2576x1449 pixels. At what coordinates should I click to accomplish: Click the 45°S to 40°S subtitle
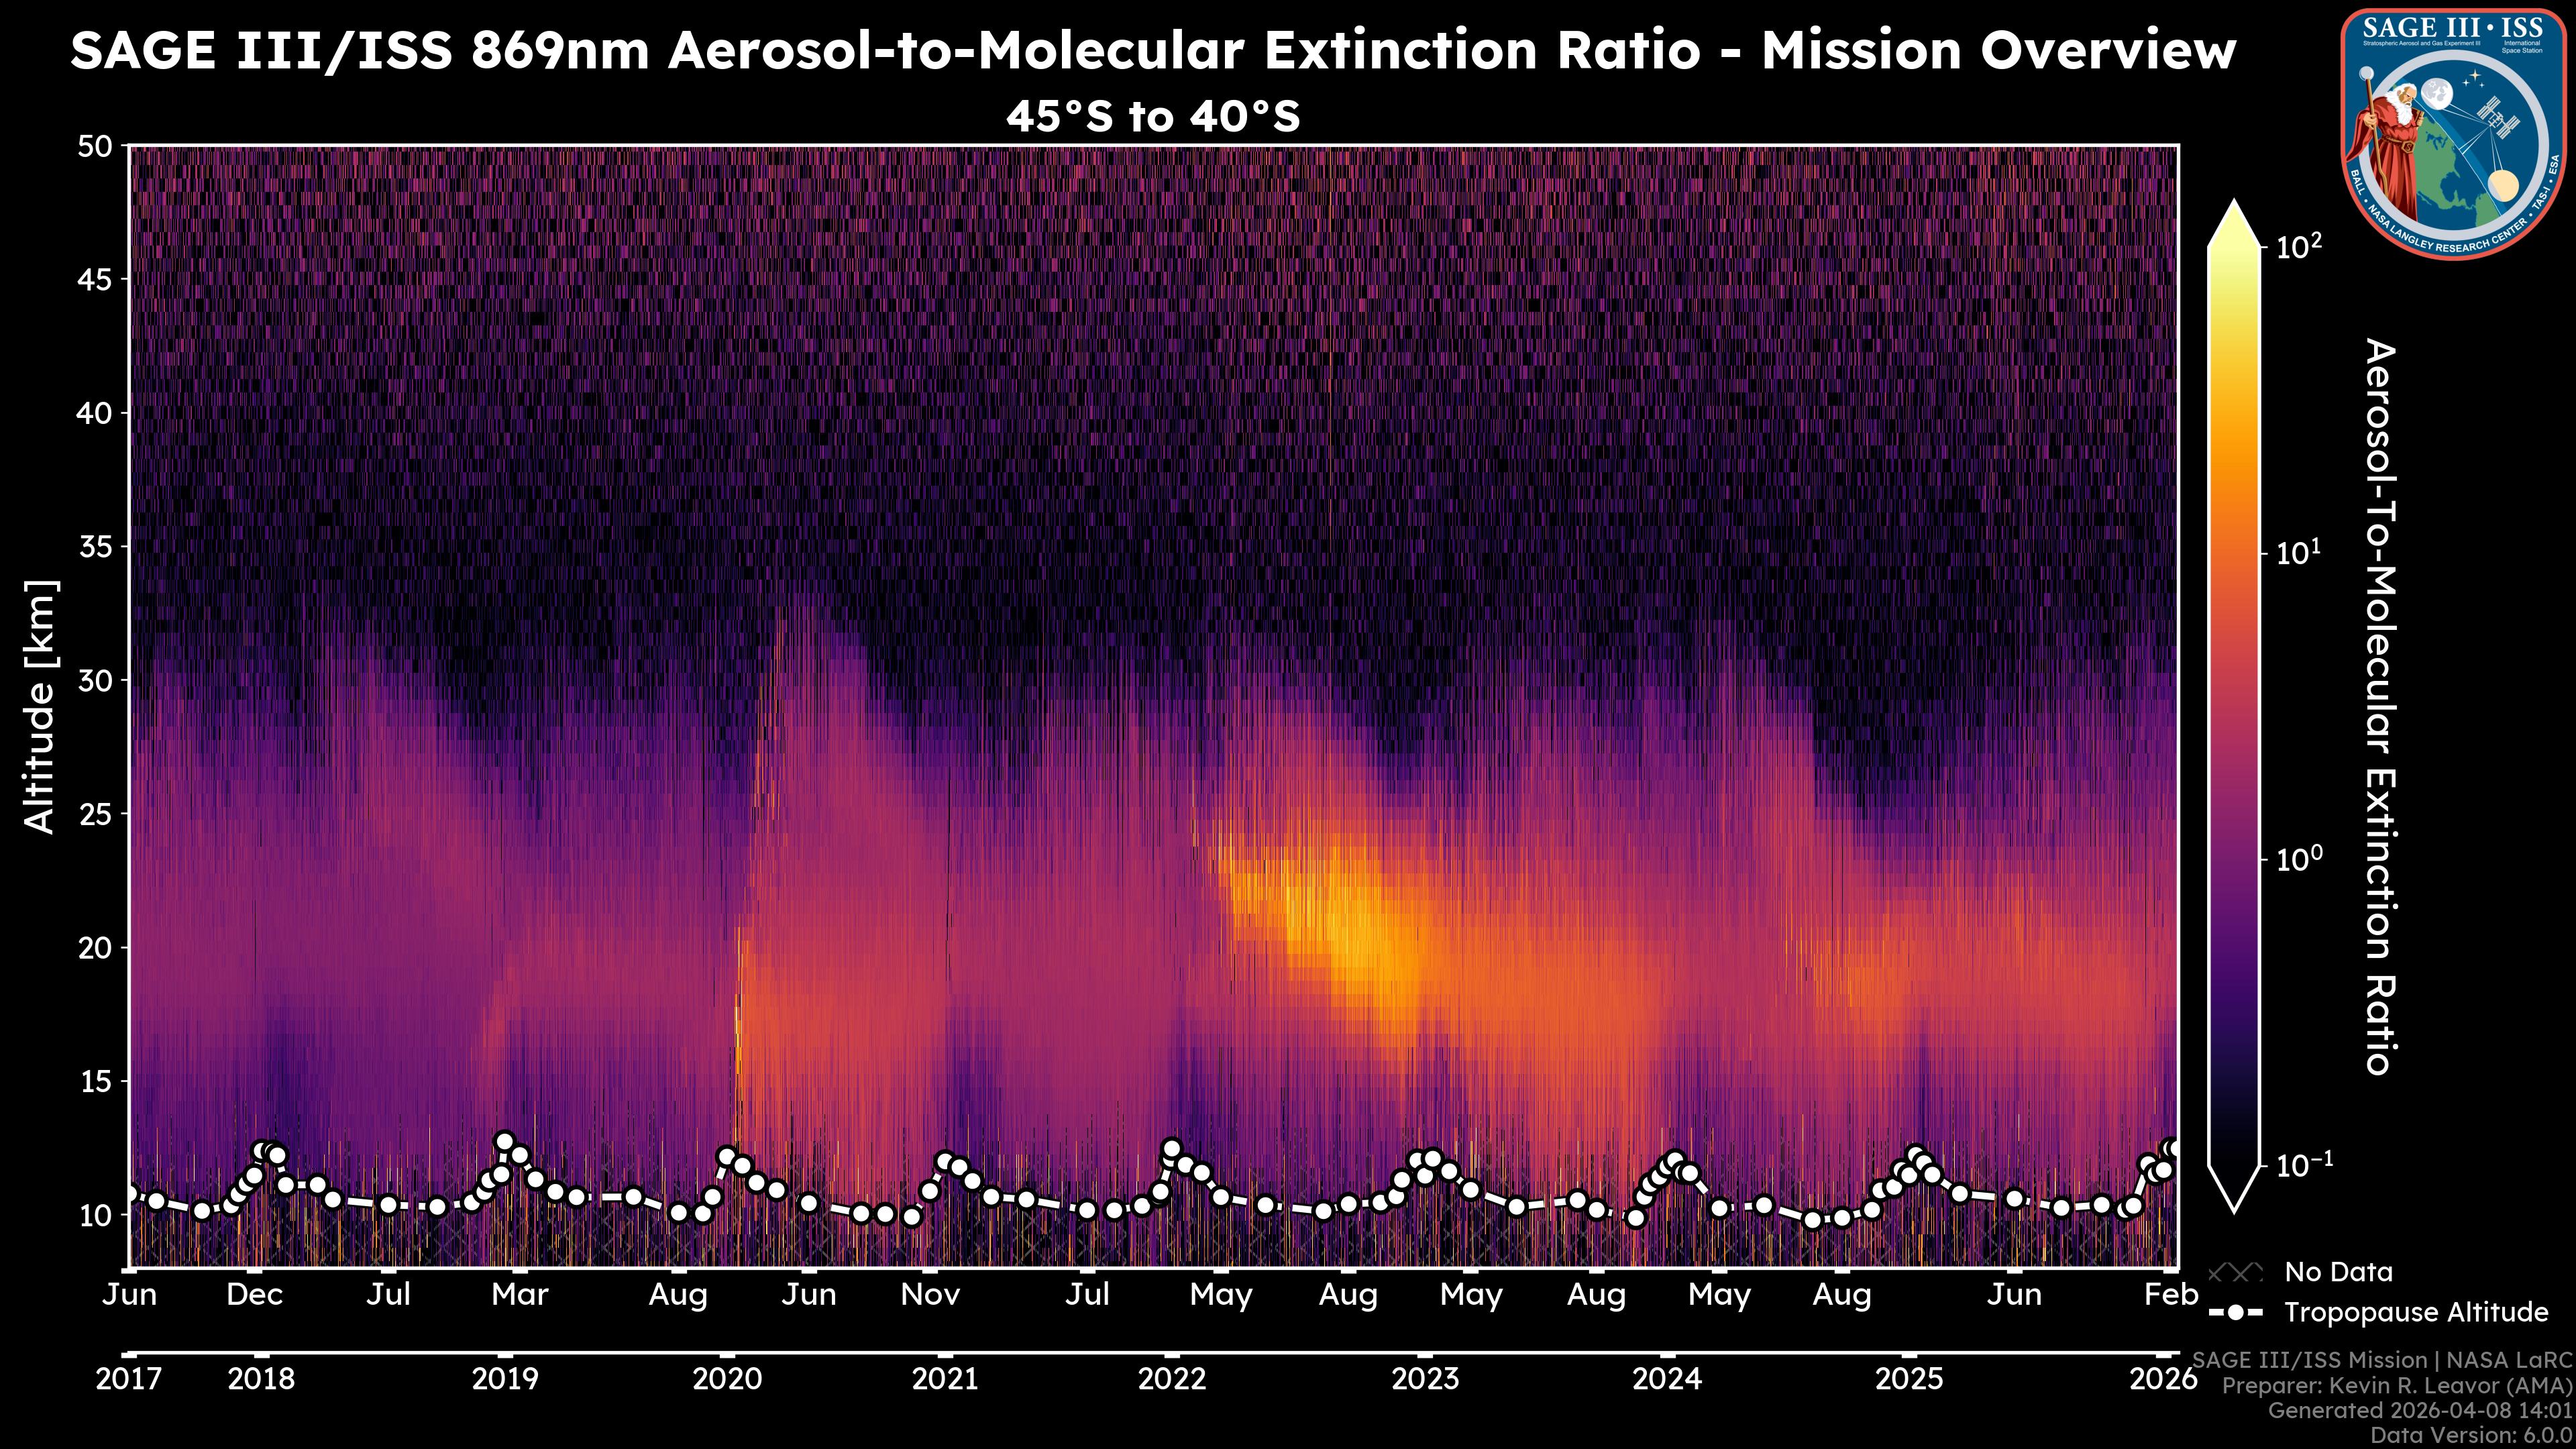tap(1152, 117)
